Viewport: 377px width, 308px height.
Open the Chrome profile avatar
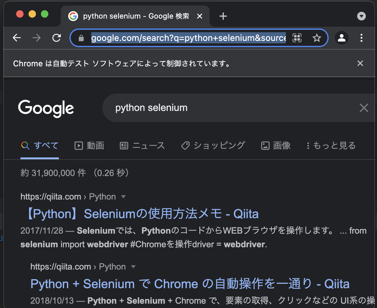[x=342, y=38]
